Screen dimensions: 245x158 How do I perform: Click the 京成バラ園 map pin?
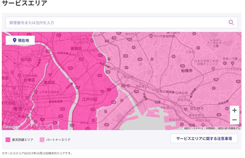(x=232, y=63)
